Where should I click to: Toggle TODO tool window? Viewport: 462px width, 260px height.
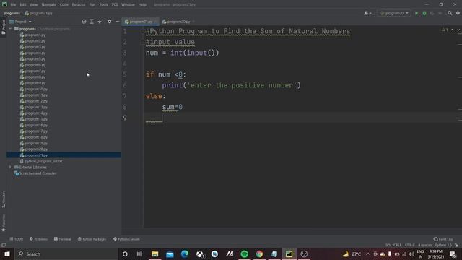click(16, 239)
